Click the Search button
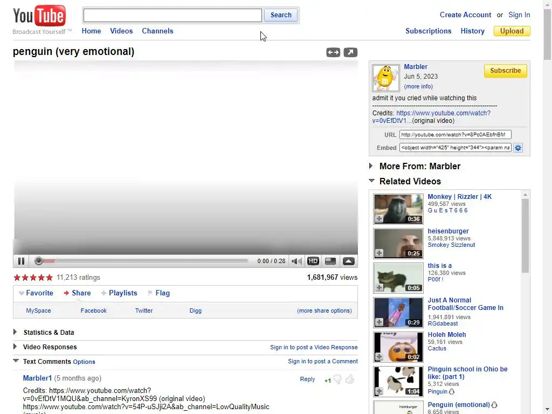 click(281, 15)
